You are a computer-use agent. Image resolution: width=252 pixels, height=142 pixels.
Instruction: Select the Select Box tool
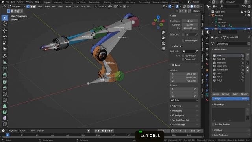click(5, 17)
